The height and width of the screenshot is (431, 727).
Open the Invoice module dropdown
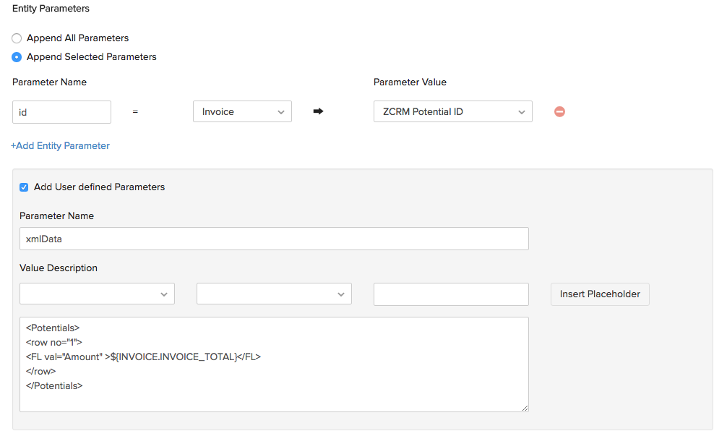[x=242, y=111]
